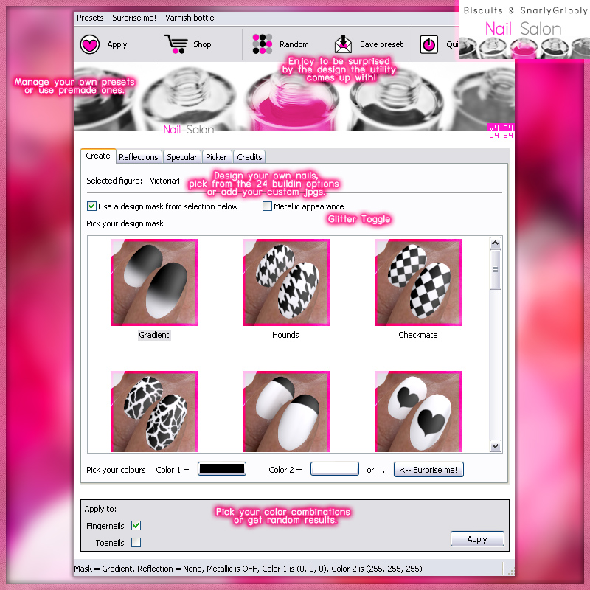Image resolution: width=590 pixels, height=590 pixels.
Task: Click the Hounds label under thumbnail
Action: point(285,335)
